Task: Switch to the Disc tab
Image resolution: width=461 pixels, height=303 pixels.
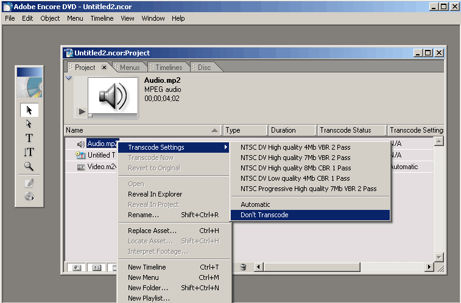Action: [x=205, y=68]
